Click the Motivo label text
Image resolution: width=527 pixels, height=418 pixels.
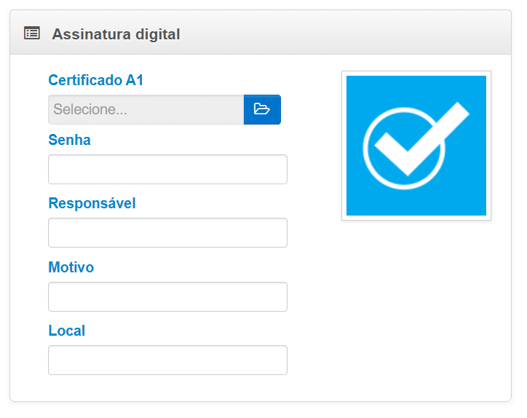(71, 267)
